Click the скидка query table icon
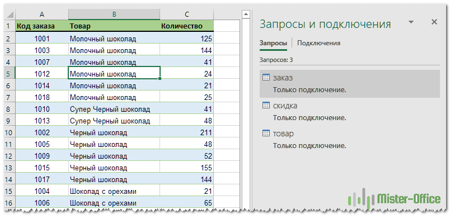This screenshot has height=219, width=450. pyautogui.click(x=266, y=106)
